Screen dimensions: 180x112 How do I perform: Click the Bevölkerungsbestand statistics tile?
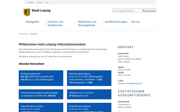[41, 78]
